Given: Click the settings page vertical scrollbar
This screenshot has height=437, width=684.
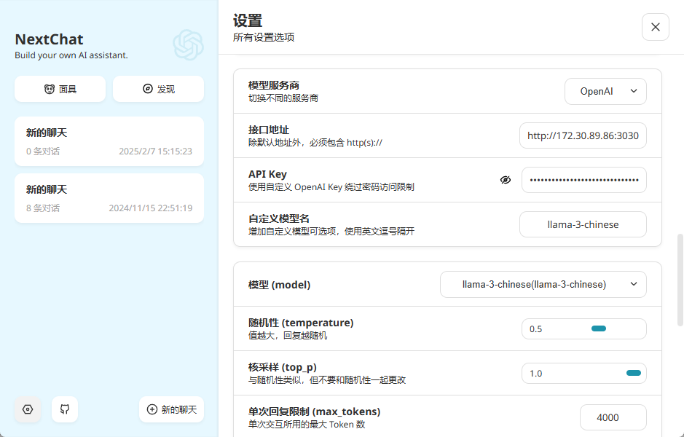Looking at the screenshot, I should coord(680,279).
